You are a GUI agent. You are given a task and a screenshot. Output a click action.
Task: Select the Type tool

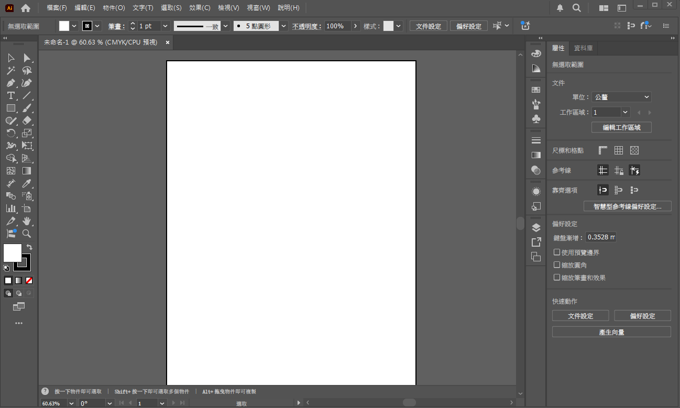point(10,95)
